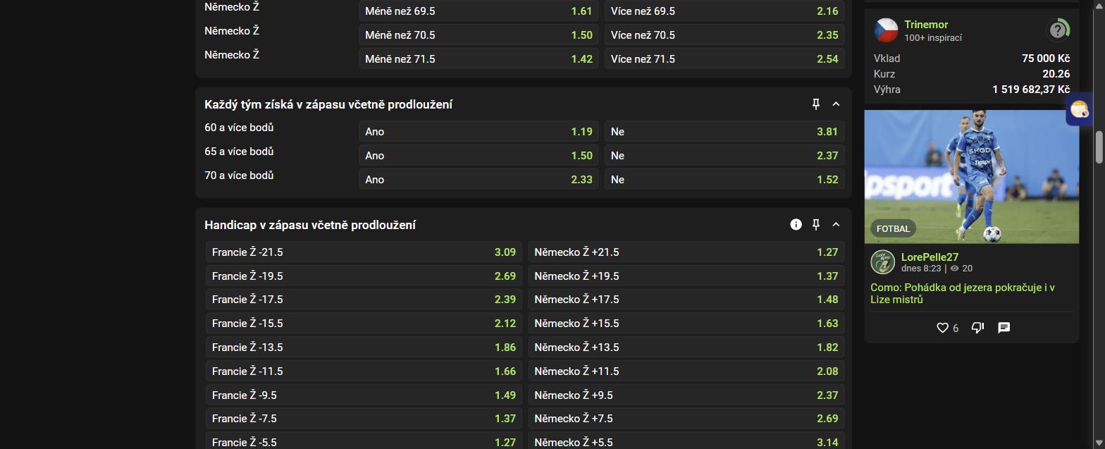Open Trinemor user profile link

tap(926, 25)
